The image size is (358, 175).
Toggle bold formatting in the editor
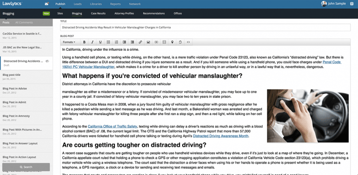(x=84, y=42)
